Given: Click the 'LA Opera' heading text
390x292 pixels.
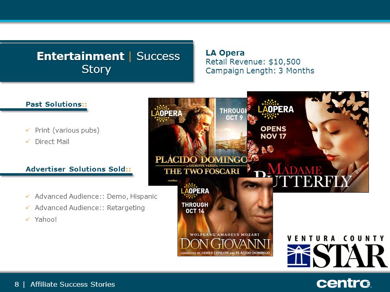Looking at the screenshot, I should [225, 53].
